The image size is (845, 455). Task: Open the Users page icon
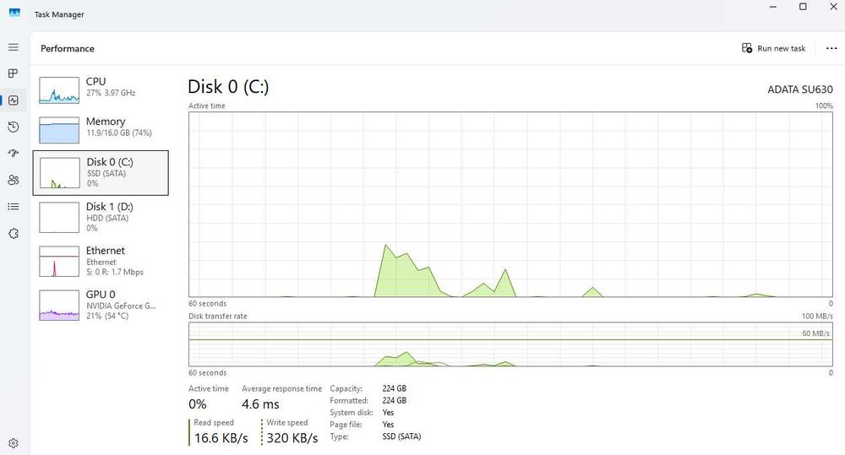14,180
